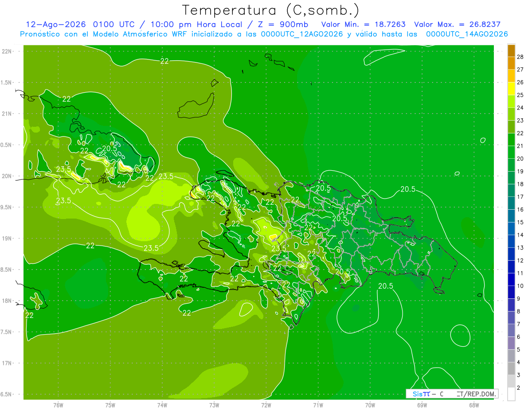Click the '26' value on the colorbar
This screenshot has height=411, width=532.
(520, 82)
